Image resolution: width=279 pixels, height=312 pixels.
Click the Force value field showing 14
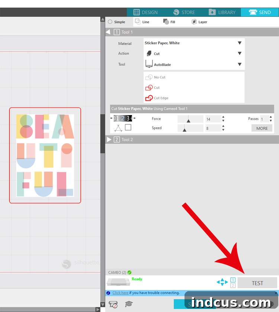pos(213,119)
